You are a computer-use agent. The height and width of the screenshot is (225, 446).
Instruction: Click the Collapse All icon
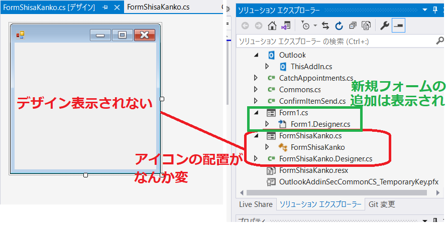point(353,26)
